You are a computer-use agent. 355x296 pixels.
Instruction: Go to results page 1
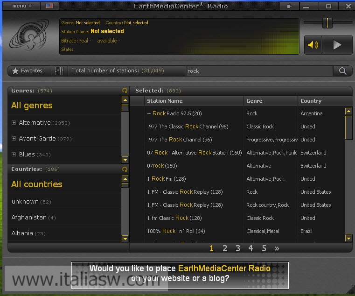tap(212, 248)
